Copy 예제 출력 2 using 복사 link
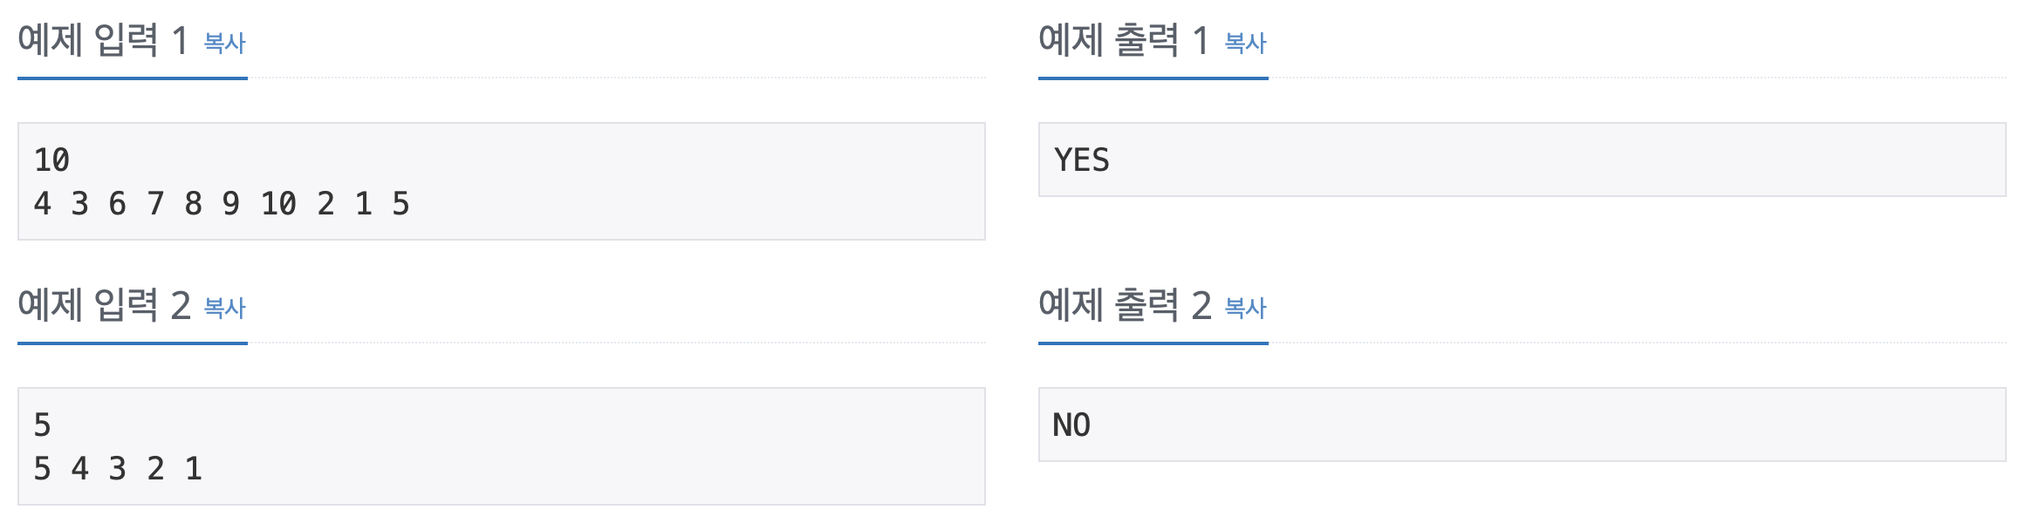This screenshot has width=2026, height=530. point(1245,308)
